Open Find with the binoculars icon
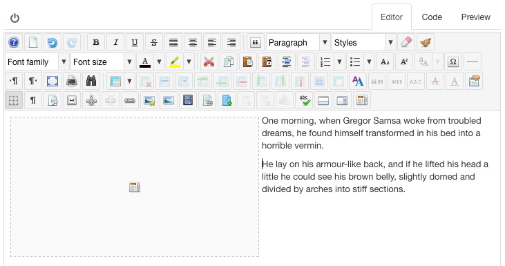This screenshot has height=266, width=505. coord(91,81)
